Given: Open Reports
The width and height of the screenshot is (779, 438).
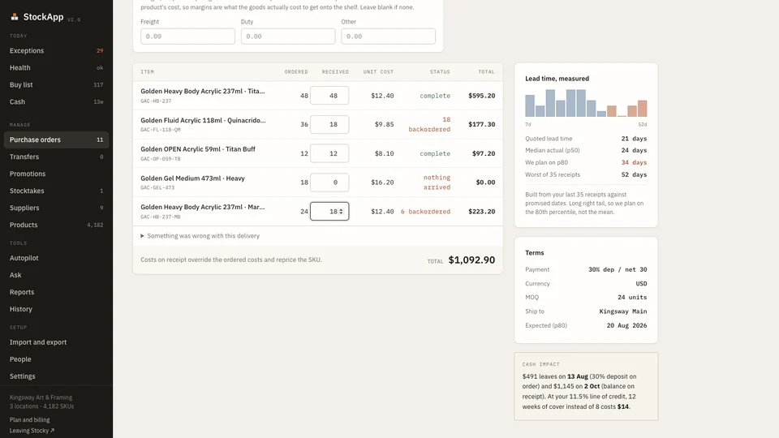Looking at the screenshot, I should pos(56,292).
